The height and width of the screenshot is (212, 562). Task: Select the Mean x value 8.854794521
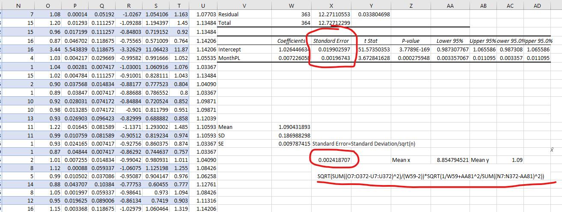(x=450, y=160)
